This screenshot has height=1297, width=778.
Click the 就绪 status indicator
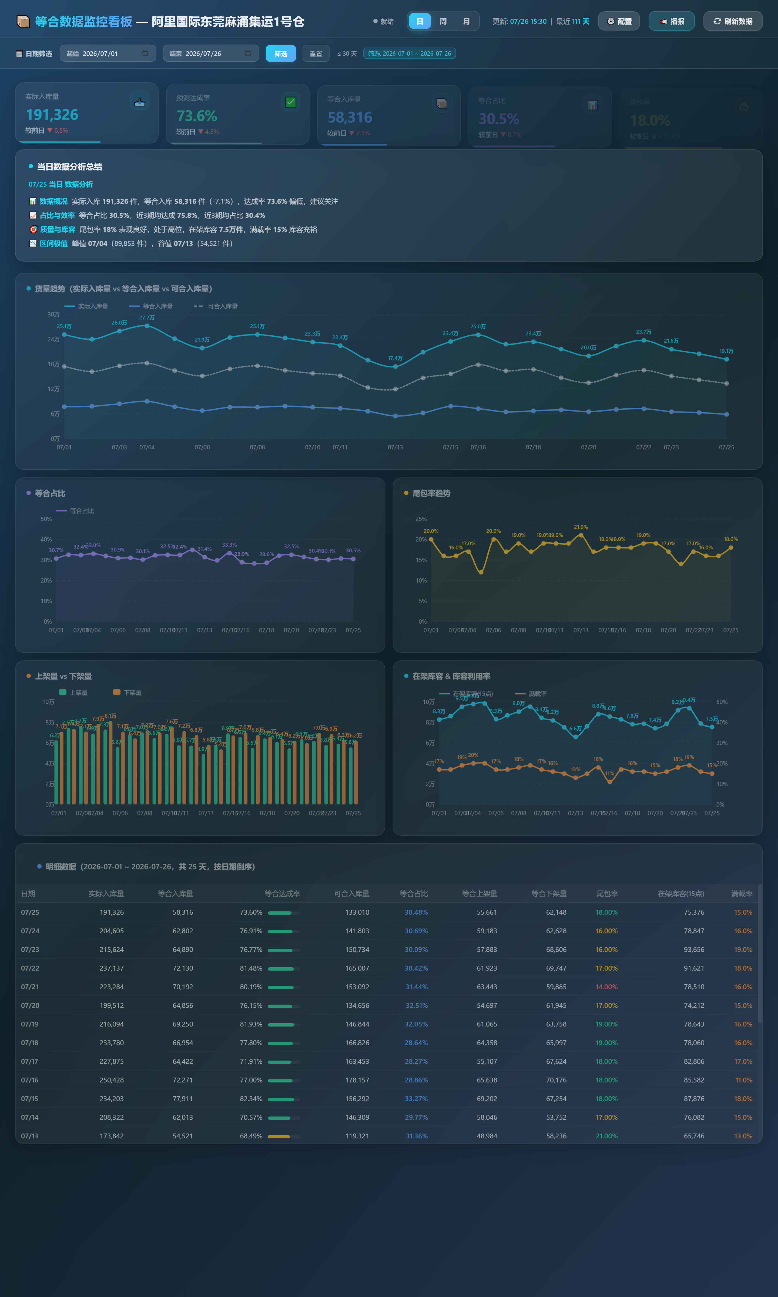(383, 22)
